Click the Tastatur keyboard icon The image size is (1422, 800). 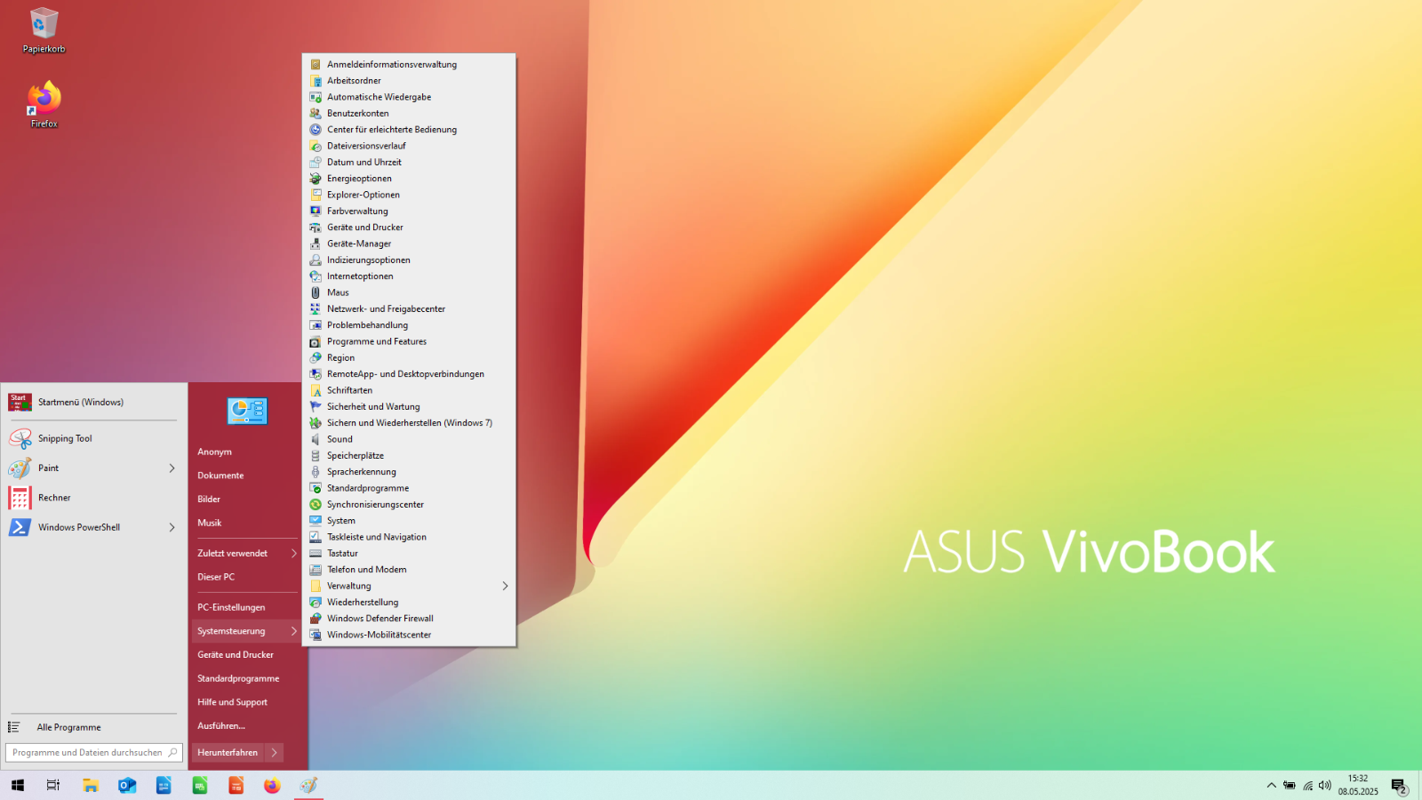click(316, 553)
